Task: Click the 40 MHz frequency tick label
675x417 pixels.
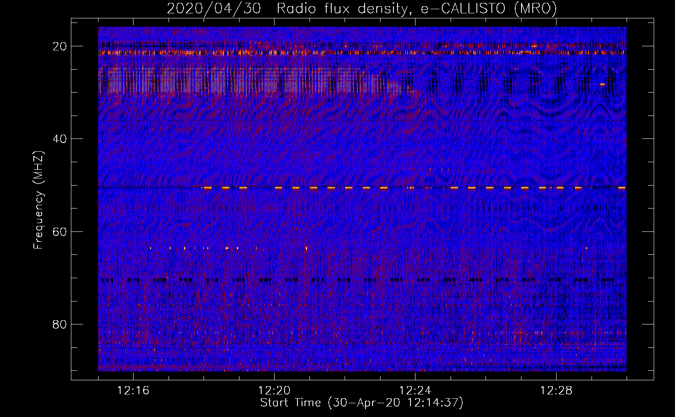Action: pos(60,139)
